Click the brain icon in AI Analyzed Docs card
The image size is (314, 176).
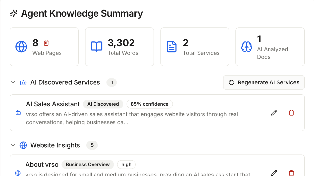pos(246,47)
